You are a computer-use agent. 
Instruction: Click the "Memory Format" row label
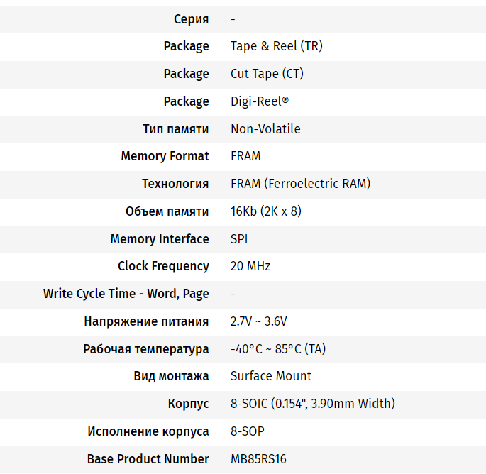pyautogui.click(x=165, y=156)
